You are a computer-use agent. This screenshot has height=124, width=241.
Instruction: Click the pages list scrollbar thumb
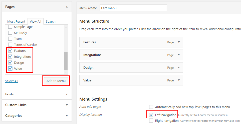click(x=66, y=61)
